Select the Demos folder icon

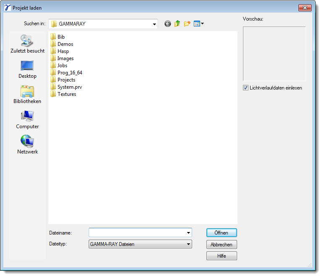(53, 44)
